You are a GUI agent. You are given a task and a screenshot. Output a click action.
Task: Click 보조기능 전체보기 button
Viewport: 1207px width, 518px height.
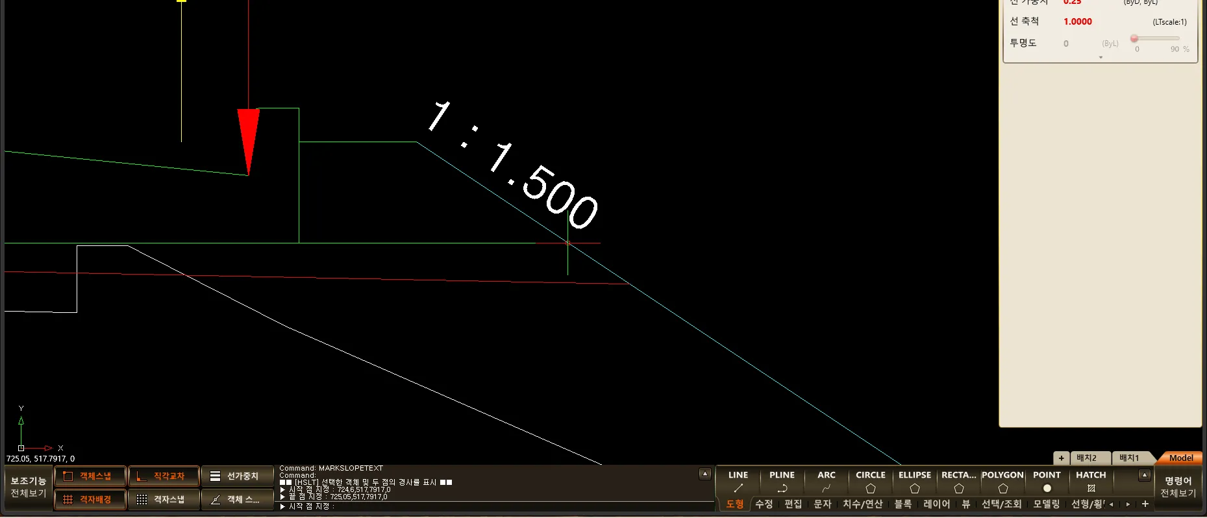pos(28,487)
